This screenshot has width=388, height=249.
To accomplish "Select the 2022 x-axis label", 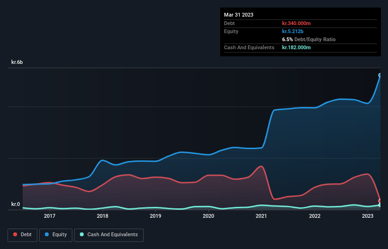I will [315, 216].
